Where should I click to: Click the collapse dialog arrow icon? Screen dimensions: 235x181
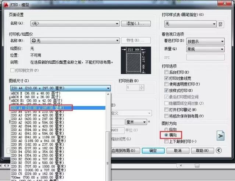coord(219,150)
